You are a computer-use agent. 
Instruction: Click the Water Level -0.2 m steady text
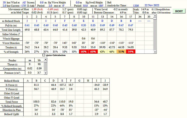[120, 9]
